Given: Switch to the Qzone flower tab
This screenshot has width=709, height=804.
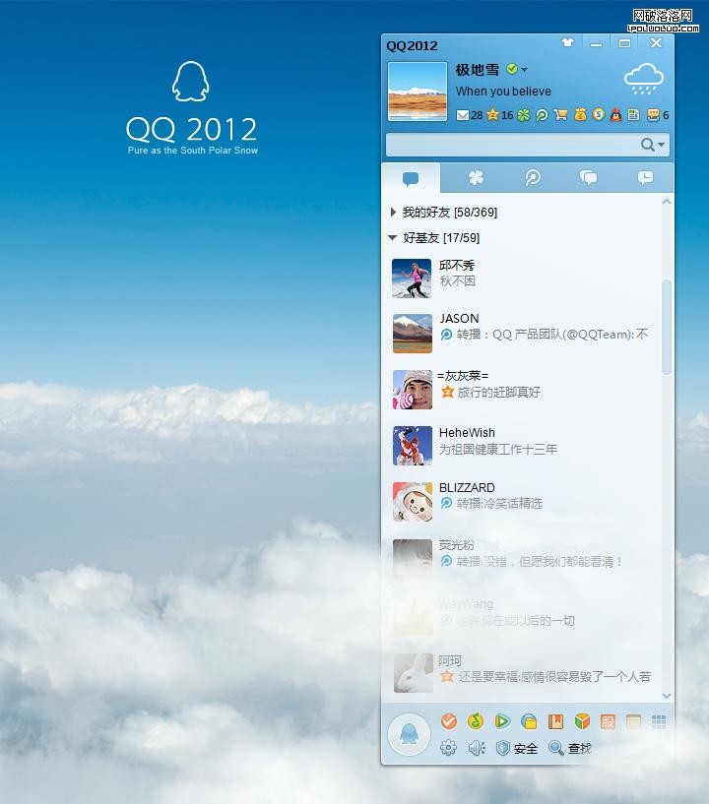Looking at the screenshot, I should click(x=476, y=178).
